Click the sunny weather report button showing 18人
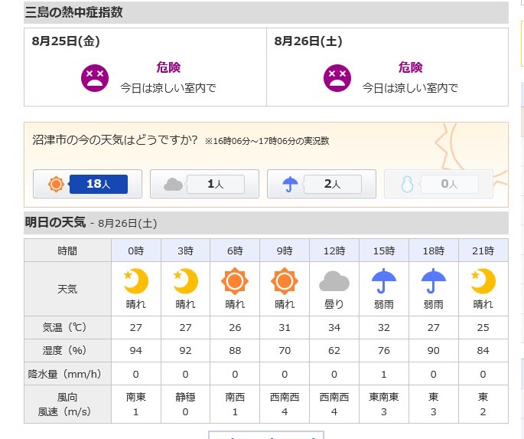This screenshot has width=524, height=439. (x=87, y=184)
